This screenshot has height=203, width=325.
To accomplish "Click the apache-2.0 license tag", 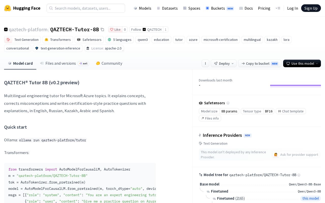I will [104, 48].
